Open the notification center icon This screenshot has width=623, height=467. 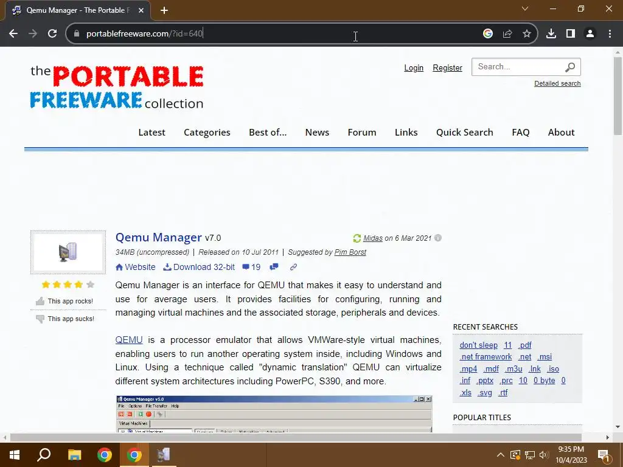pyautogui.click(x=604, y=455)
